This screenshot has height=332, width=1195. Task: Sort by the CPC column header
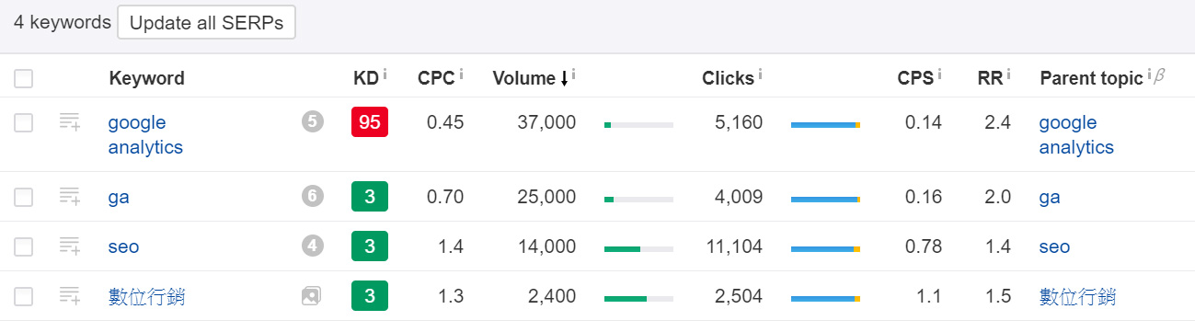(436, 78)
